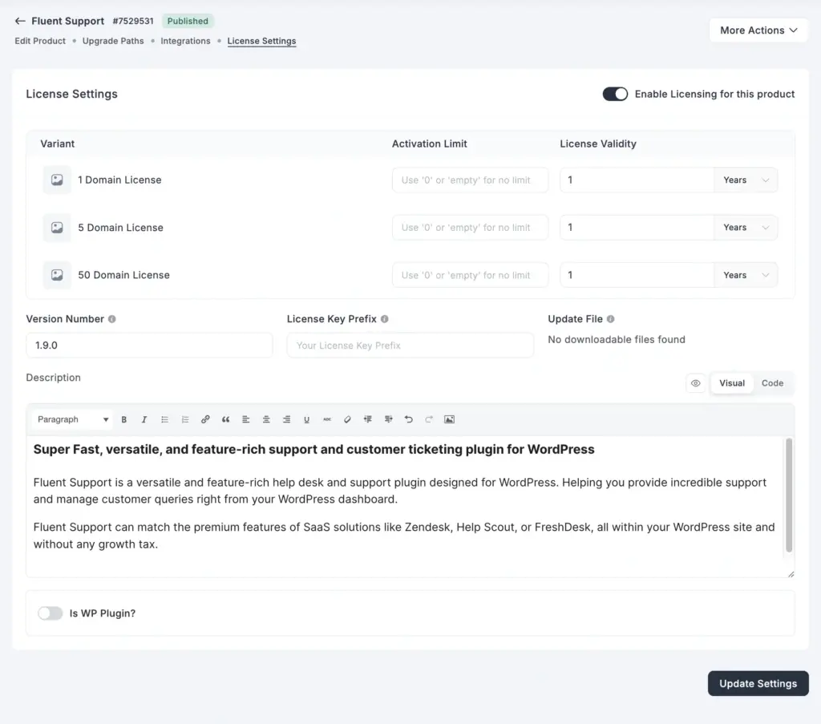The width and height of the screenshot is (821, 724).
Task: Increase indent of the paragraph
Action: click(x=388, y=419)
